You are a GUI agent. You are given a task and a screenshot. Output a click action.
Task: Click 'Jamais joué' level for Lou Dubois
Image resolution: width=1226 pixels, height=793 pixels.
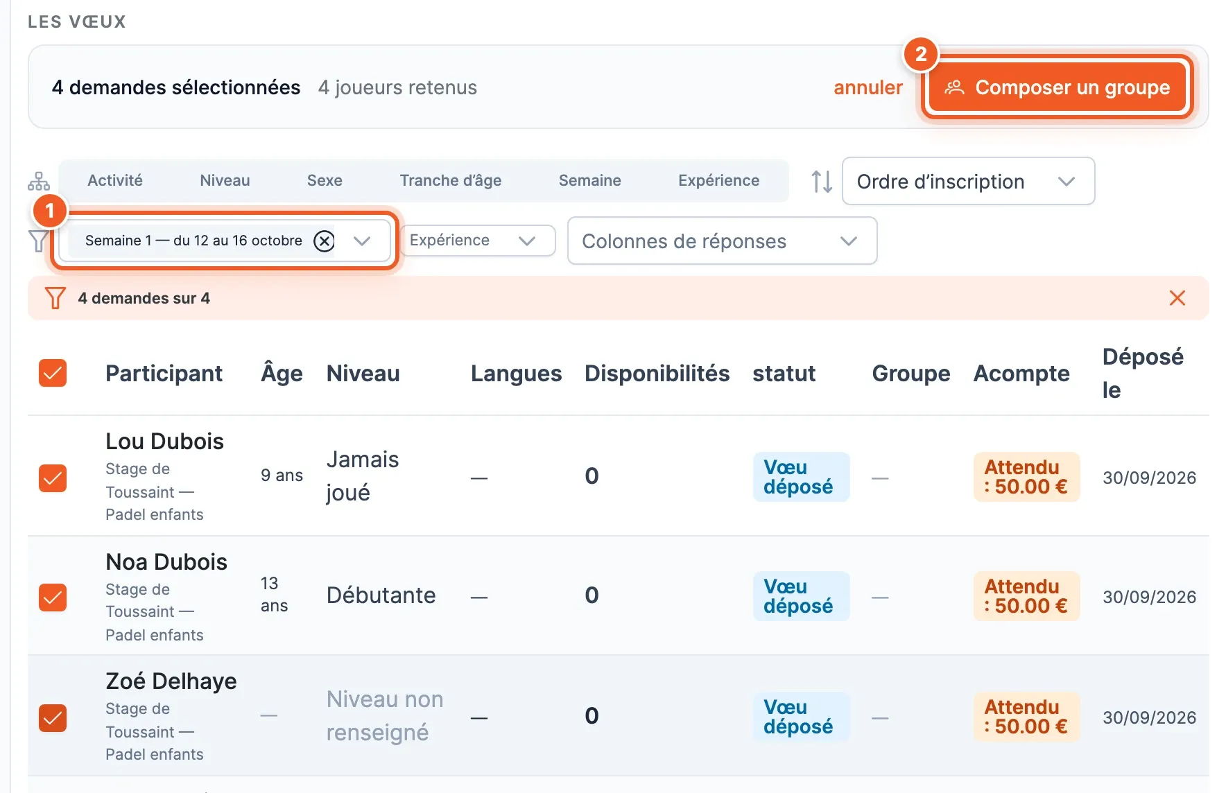[x=363, y=476]
